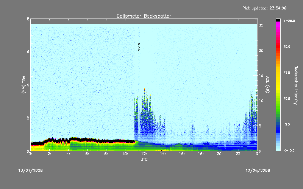
Task: Click the '8:' hour tick on time axis
Action: [106, 154]
